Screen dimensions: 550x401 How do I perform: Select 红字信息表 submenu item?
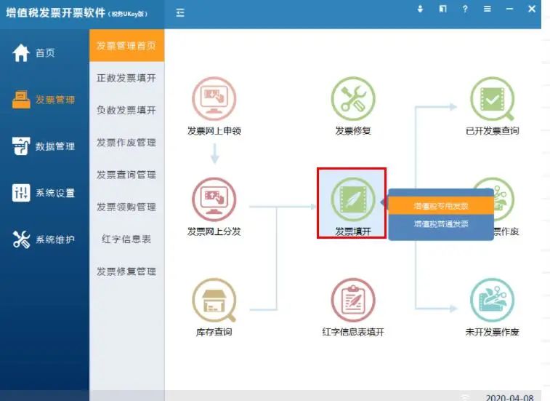click(126, 239)
